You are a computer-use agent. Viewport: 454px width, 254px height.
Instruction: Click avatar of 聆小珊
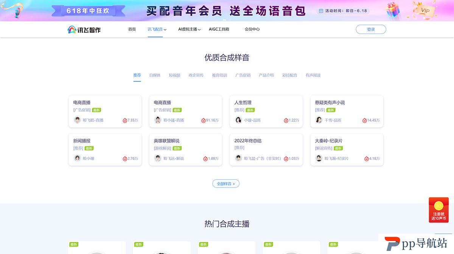click(77, 158)
